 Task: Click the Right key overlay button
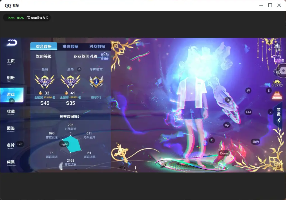coord(64,144)
